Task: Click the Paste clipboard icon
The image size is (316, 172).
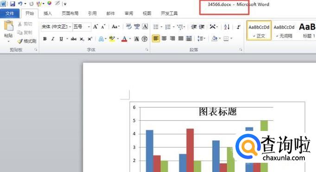Action: [x=8, y=26]
